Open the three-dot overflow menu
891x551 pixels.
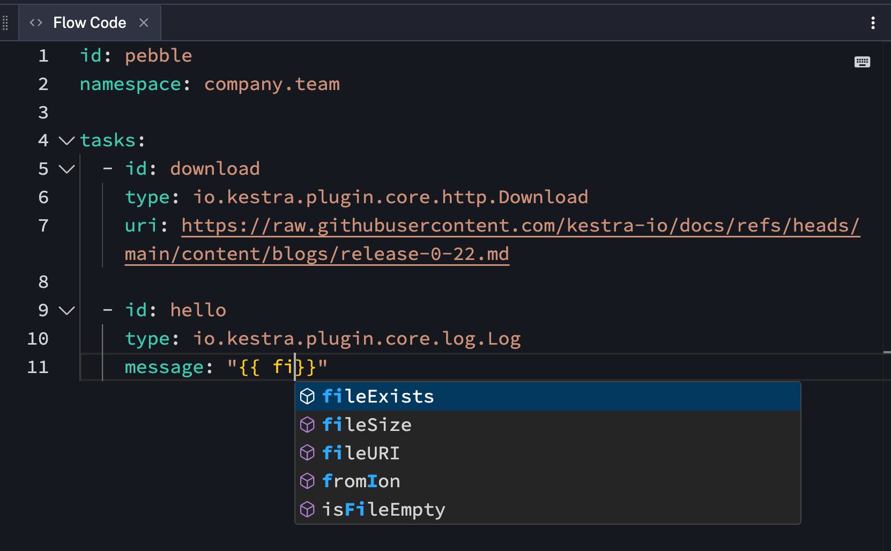click(873, 23)
